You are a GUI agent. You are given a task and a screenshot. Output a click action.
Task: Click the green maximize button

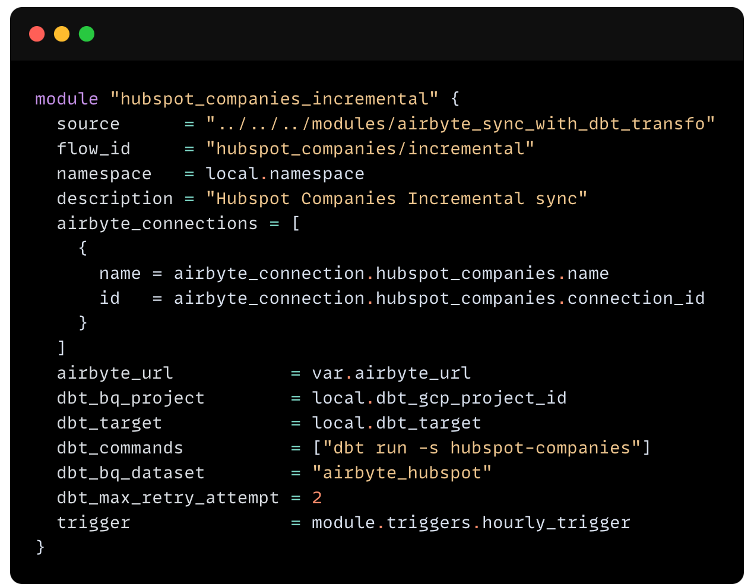87,34
